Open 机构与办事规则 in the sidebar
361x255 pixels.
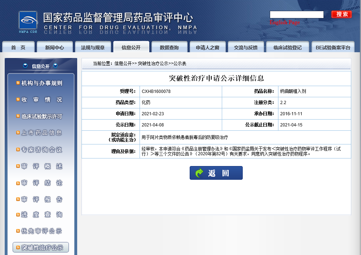(42, 83)
